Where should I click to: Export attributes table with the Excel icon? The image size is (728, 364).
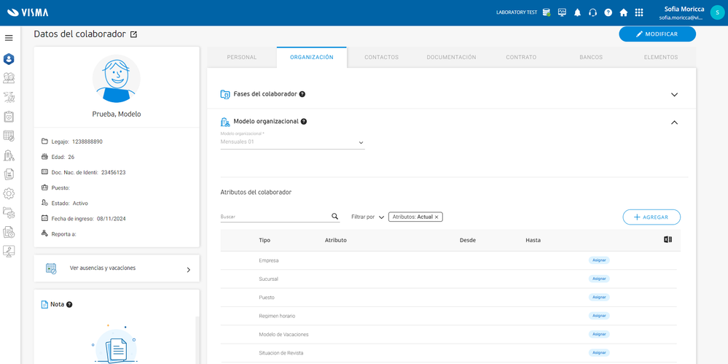click(668, 240)
